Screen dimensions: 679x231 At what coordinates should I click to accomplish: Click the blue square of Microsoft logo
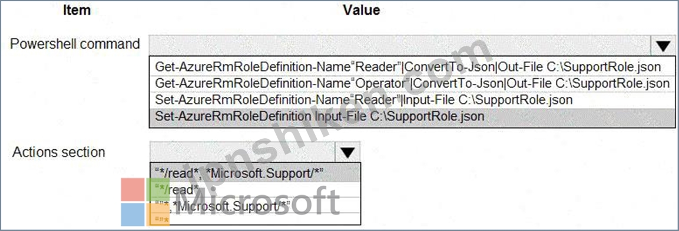pos(133,215)
